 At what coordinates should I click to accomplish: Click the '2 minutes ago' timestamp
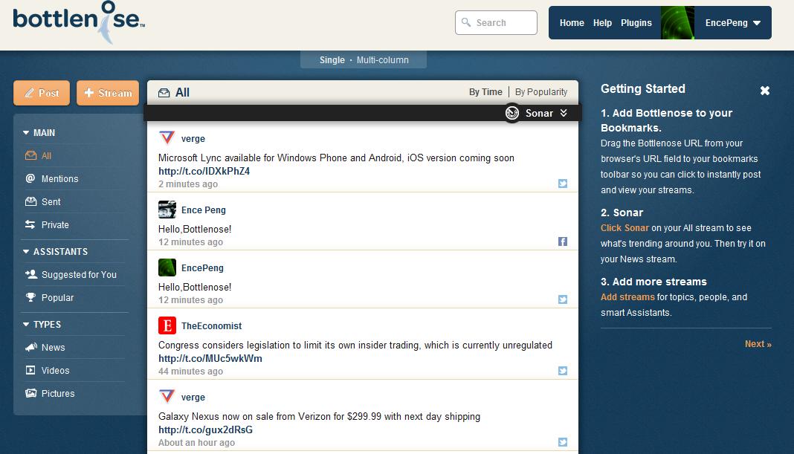(188, 184)
